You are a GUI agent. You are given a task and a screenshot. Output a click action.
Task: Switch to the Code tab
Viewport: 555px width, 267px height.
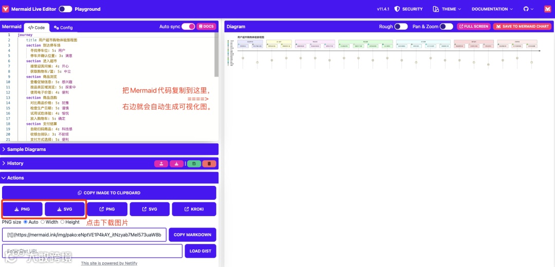[36, 28]
